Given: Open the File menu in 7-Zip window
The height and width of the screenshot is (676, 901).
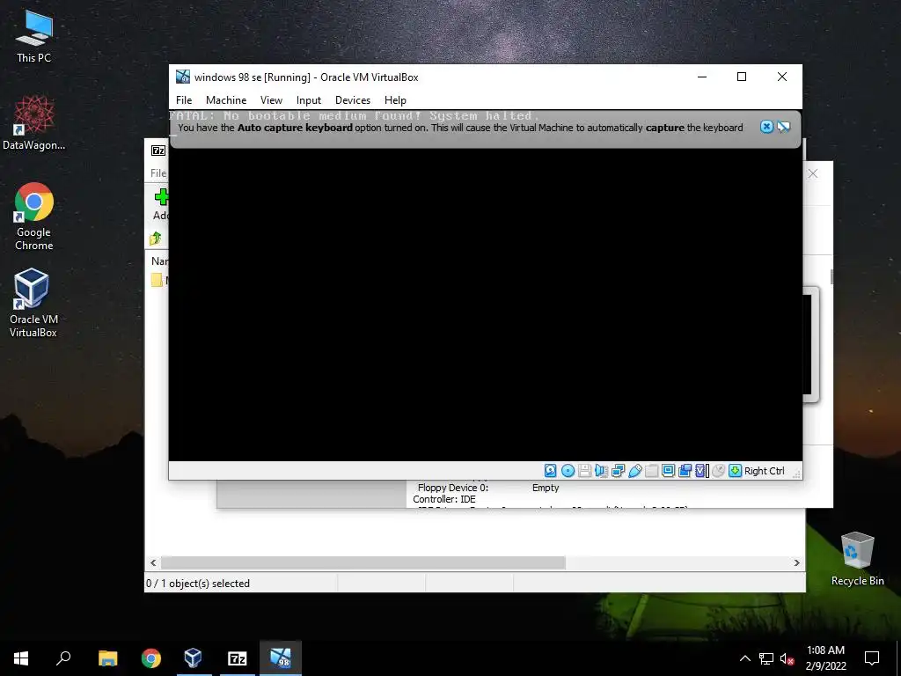Looking at the screenshot, I should coord(158,173).
